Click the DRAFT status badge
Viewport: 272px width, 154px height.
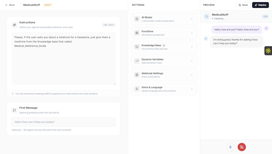pos(48,5)
